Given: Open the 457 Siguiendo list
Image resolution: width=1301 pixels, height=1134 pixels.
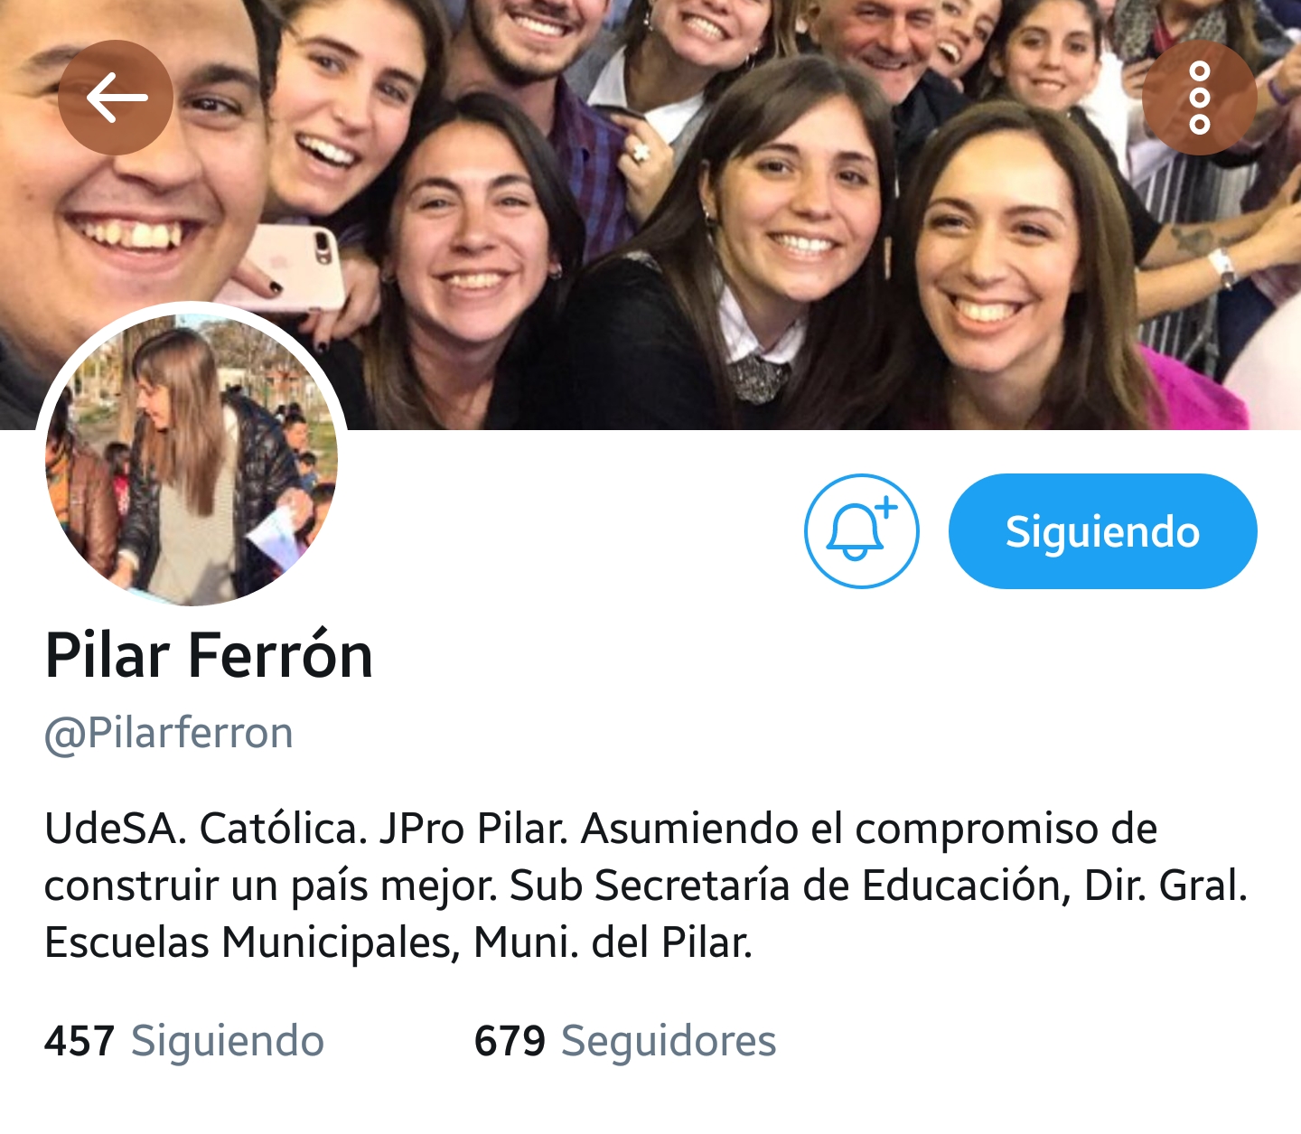Looking at the screenshot, I should [184, 1041].
